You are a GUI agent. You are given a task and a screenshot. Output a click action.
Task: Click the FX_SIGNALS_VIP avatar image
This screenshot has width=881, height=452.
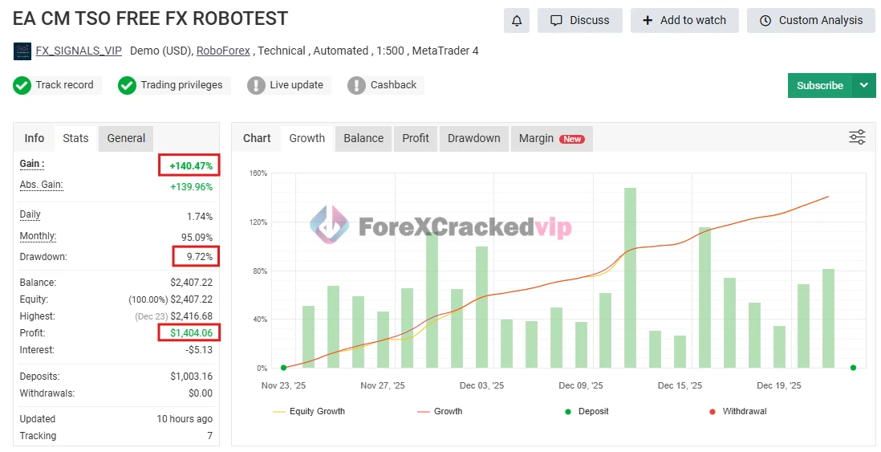tap(22, 51)
